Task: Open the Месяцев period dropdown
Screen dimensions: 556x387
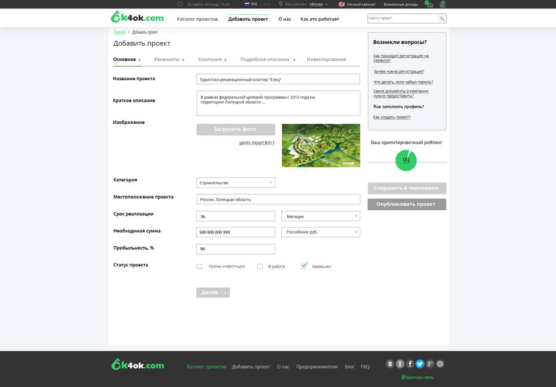Action: (321, 216)
